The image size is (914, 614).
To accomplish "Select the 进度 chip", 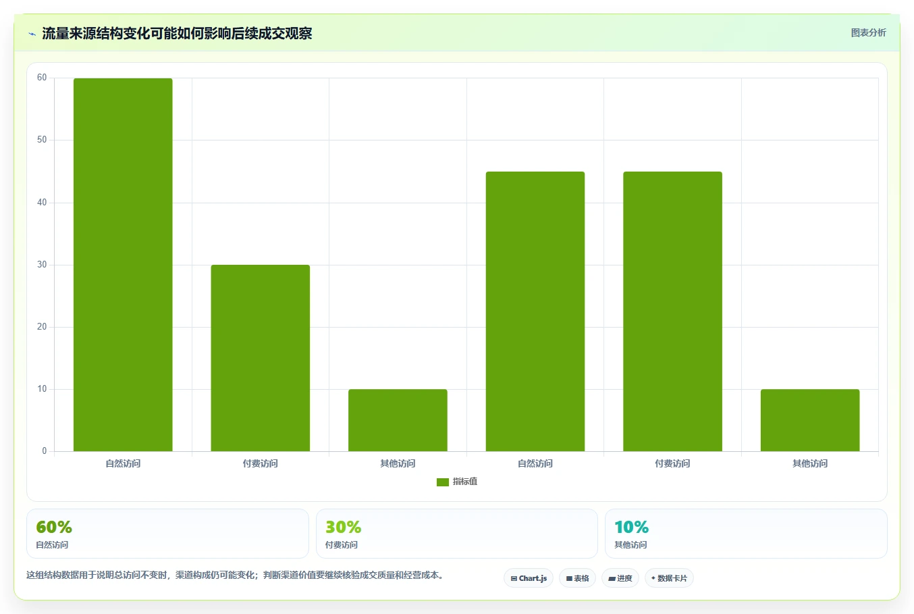I will click(x=620, y=578).
